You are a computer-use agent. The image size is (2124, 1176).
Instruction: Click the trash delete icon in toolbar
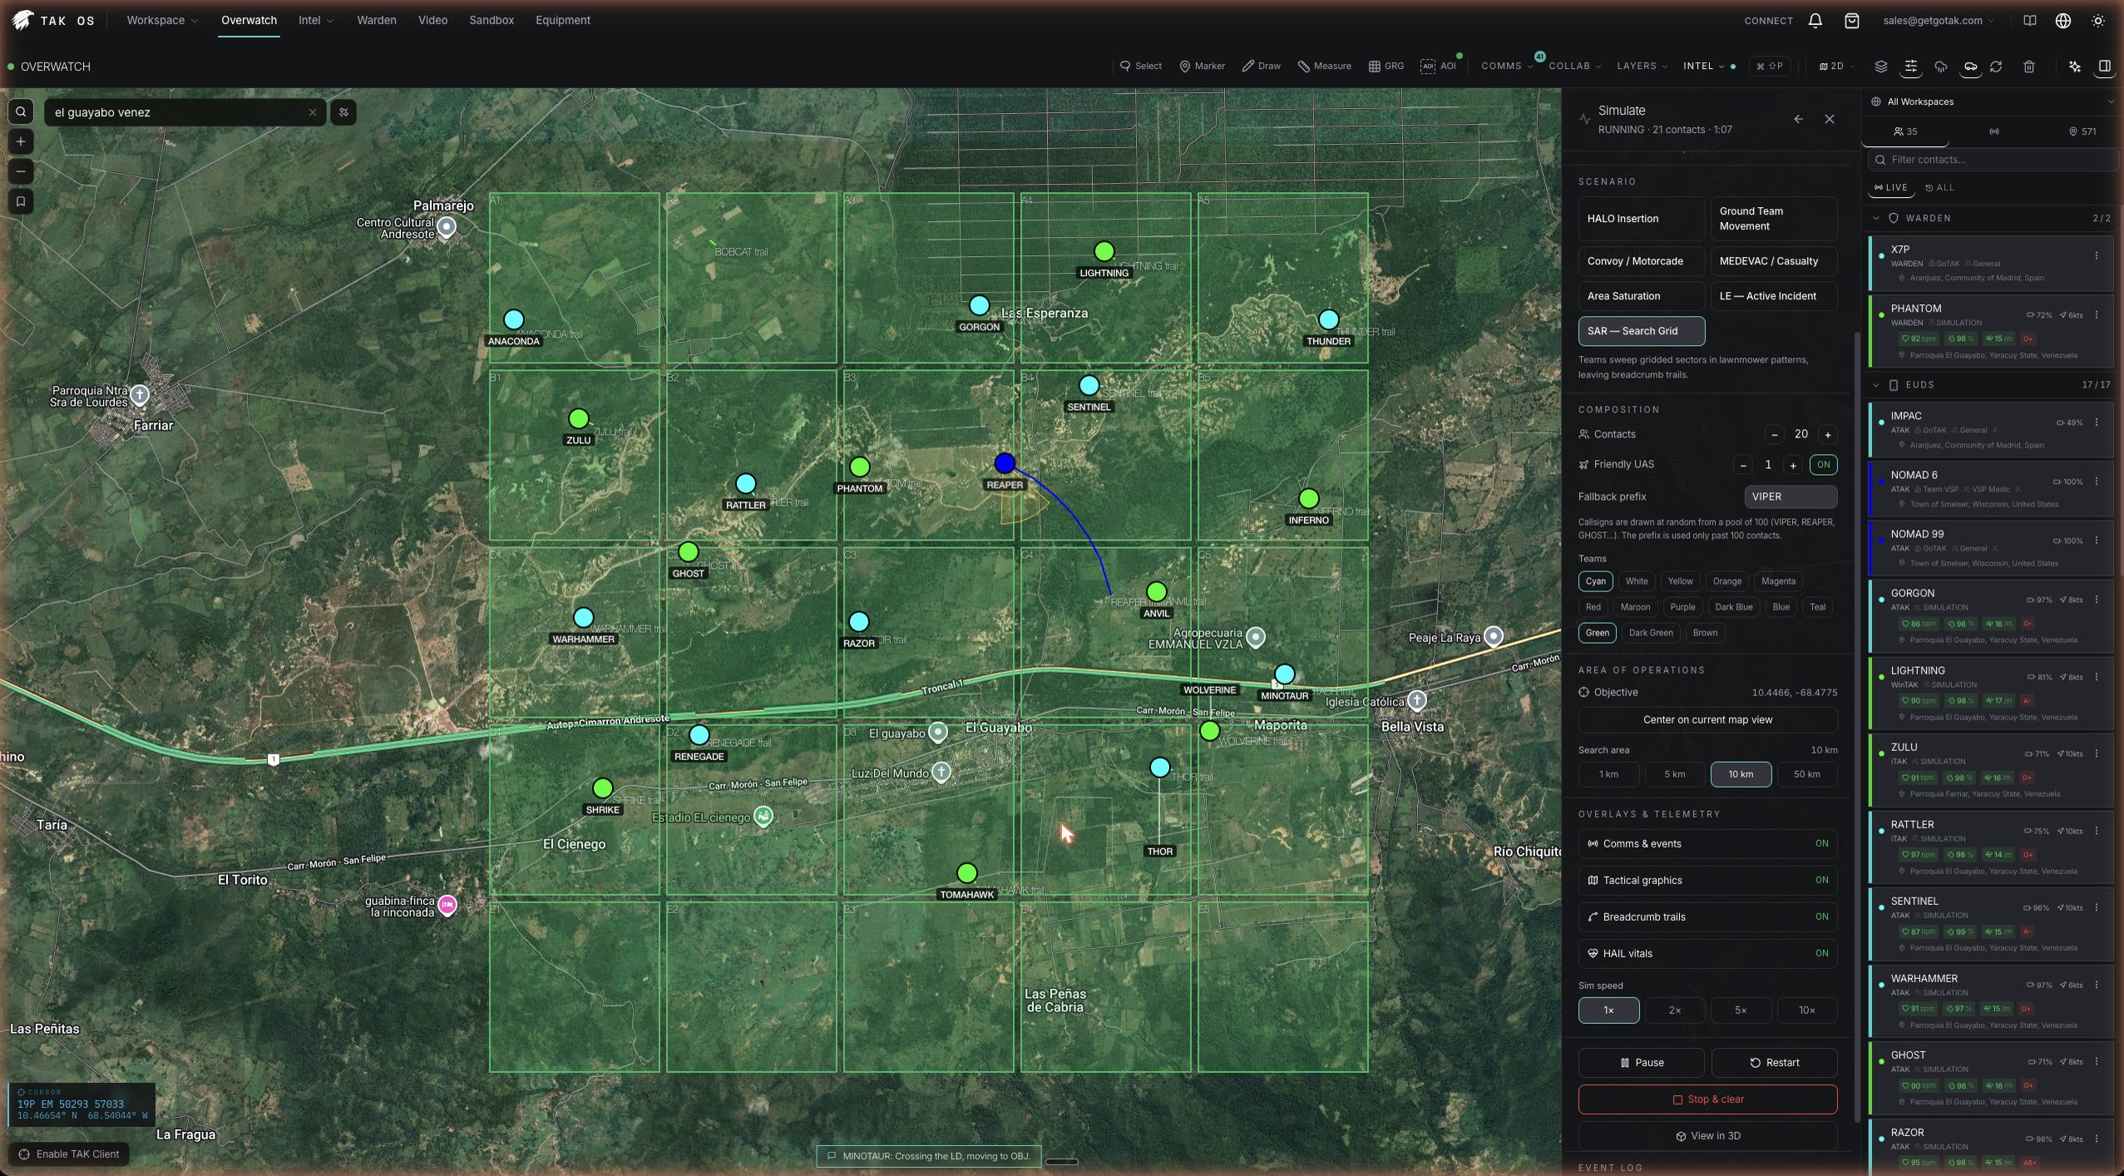[x=2029, y=67]
